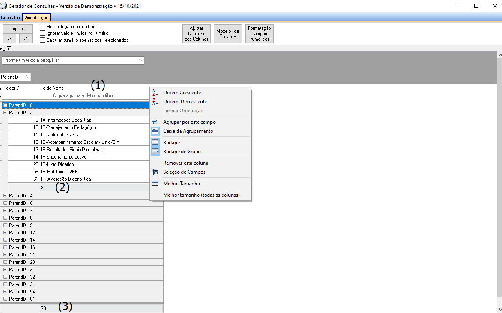Select Agrupar por este campo

[x=200, y=122]
